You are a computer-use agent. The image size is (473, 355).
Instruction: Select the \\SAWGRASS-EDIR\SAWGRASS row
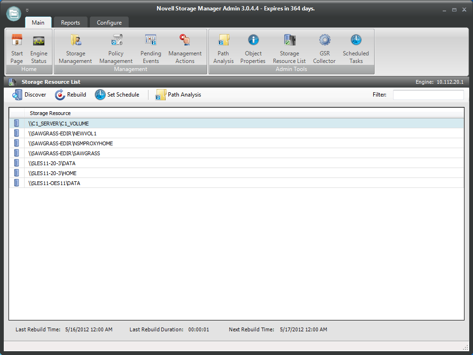tap(236, 153)
